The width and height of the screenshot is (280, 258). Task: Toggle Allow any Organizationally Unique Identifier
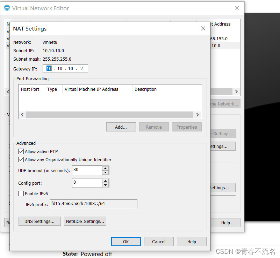[x=21, y=159]
